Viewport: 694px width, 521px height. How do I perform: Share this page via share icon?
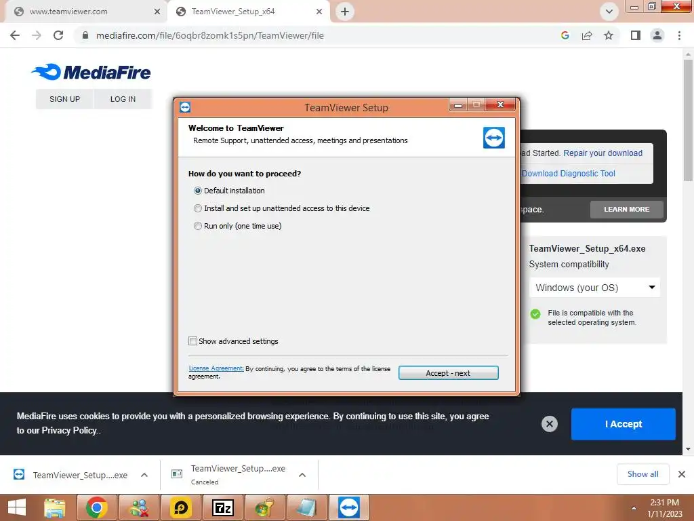click(x=587, y=35)
